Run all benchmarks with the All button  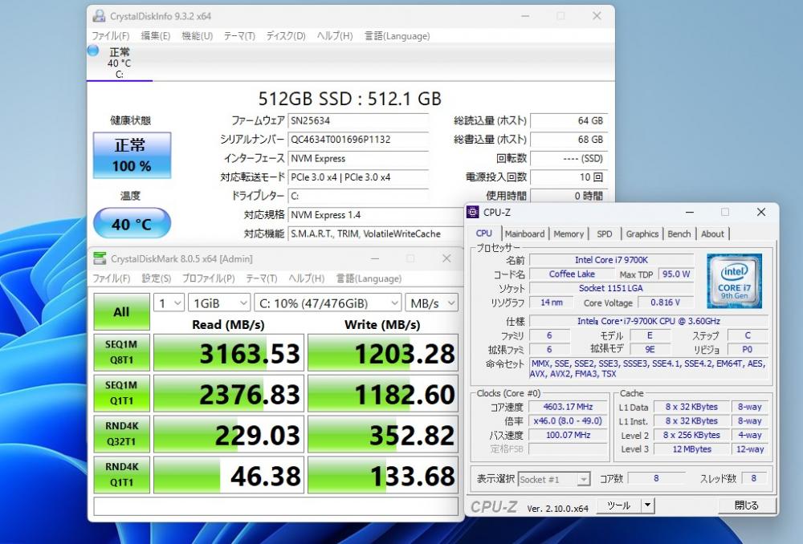pos(121,311)
